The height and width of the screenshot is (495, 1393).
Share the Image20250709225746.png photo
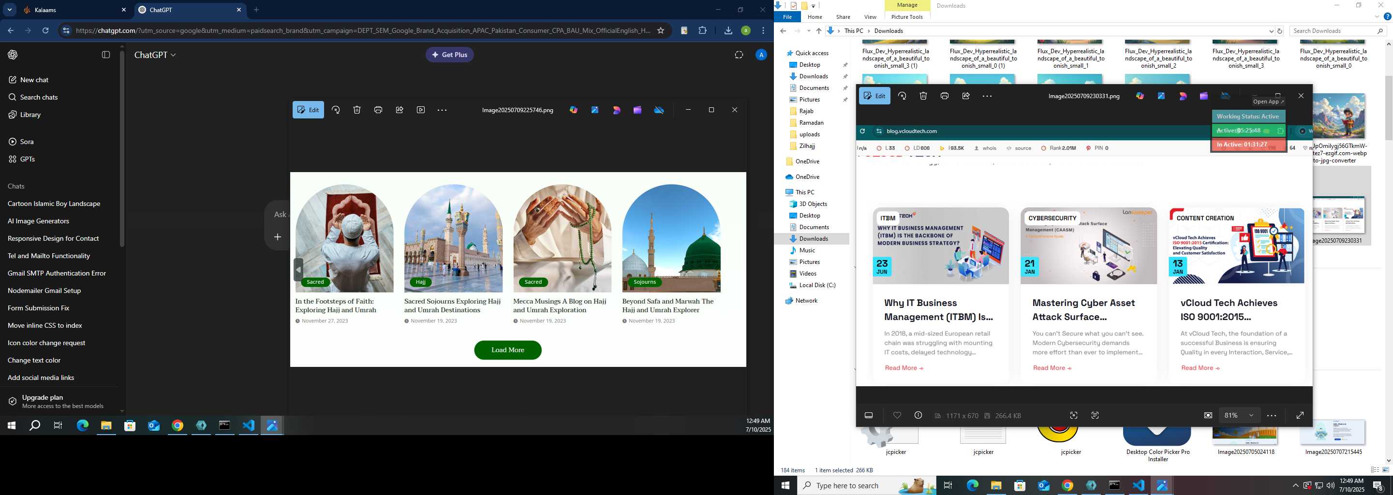pyautogui.click(x=400, y=110)
